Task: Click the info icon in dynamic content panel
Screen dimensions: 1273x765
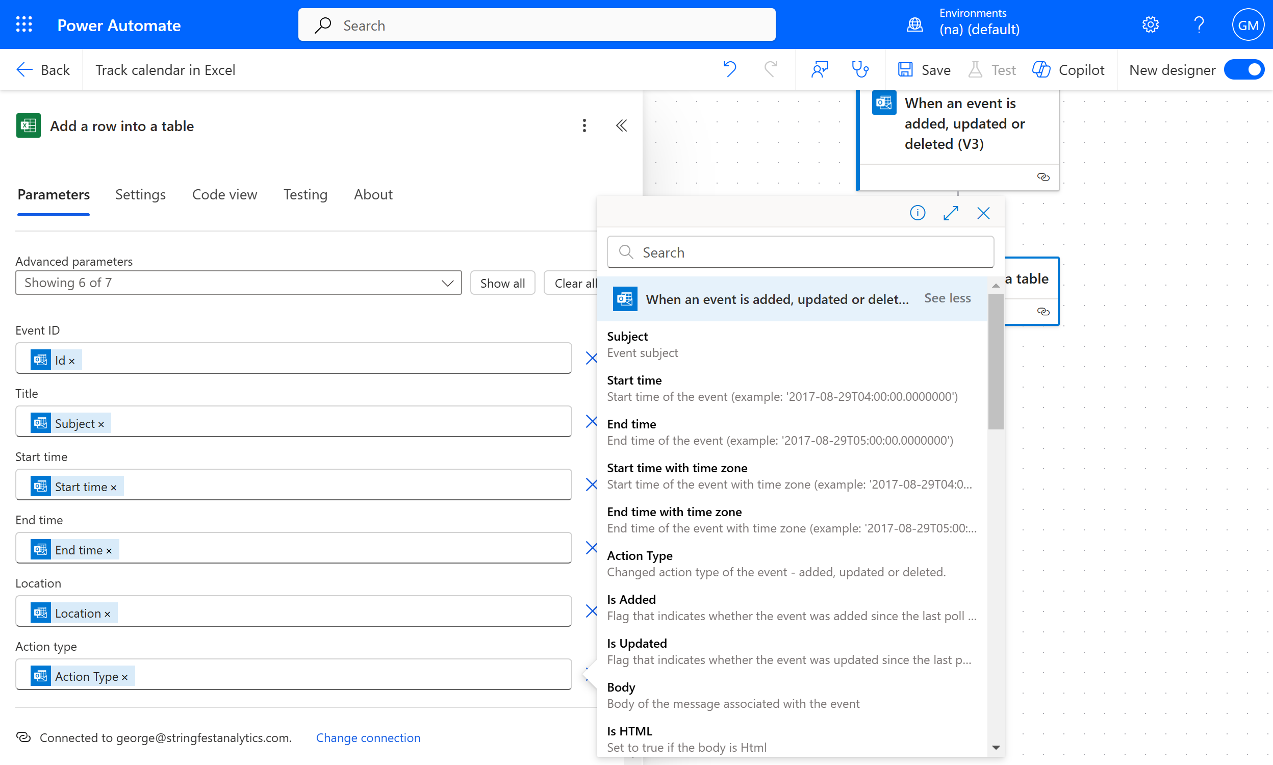Action: tap(918, 213)
